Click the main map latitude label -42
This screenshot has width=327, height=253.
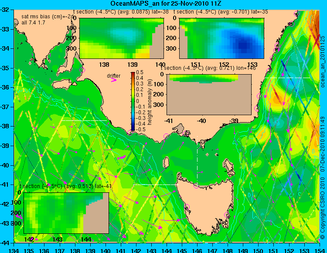4,204
